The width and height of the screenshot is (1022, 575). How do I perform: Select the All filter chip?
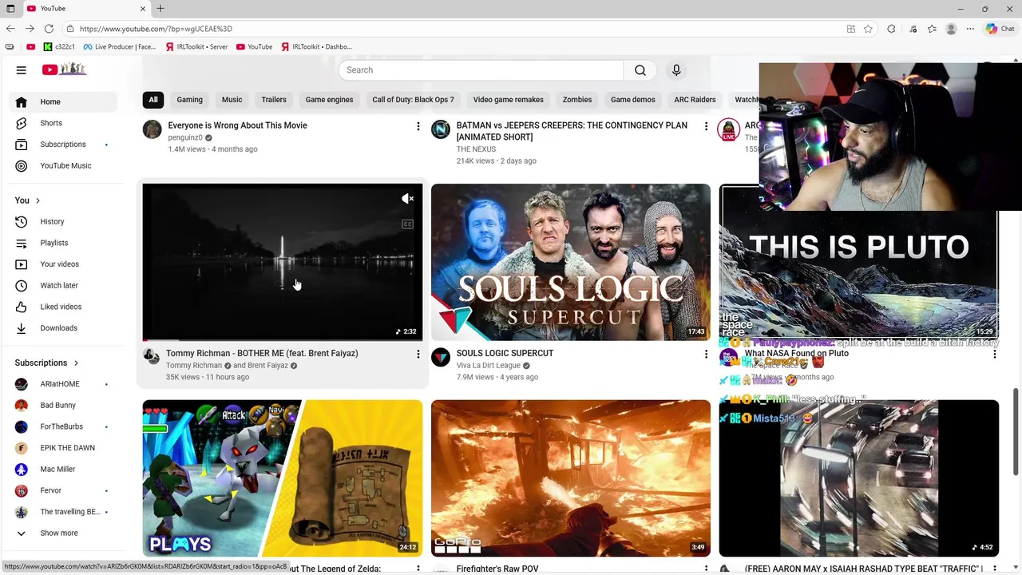[153, 100]
